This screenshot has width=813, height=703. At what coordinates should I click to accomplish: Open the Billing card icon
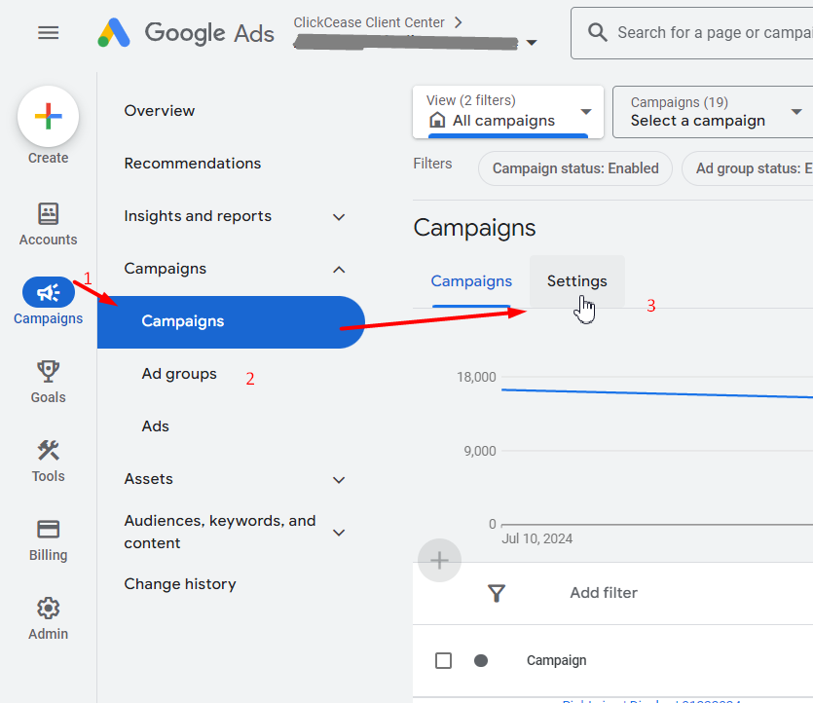point(49,530)
